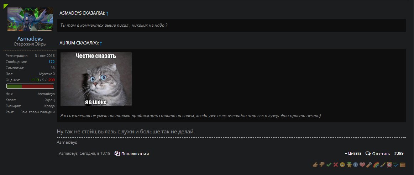
Task: Rate the post with thumbs up icon
Action: [315, 165]
